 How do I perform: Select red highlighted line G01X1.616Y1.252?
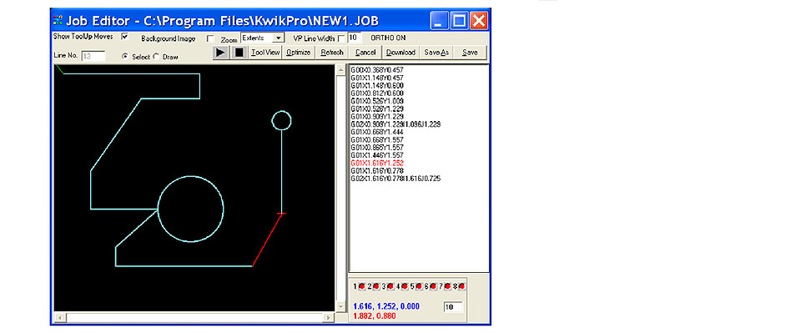click(x=376, y=163)
